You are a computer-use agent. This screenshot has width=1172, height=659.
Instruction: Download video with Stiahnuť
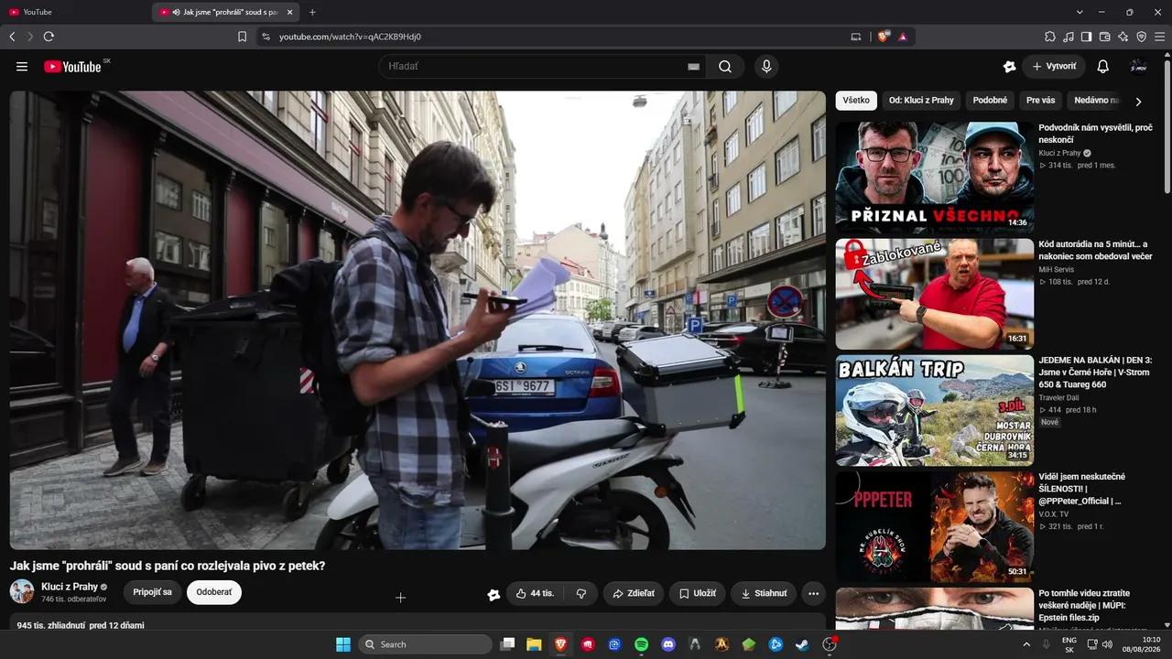[764, 593]
